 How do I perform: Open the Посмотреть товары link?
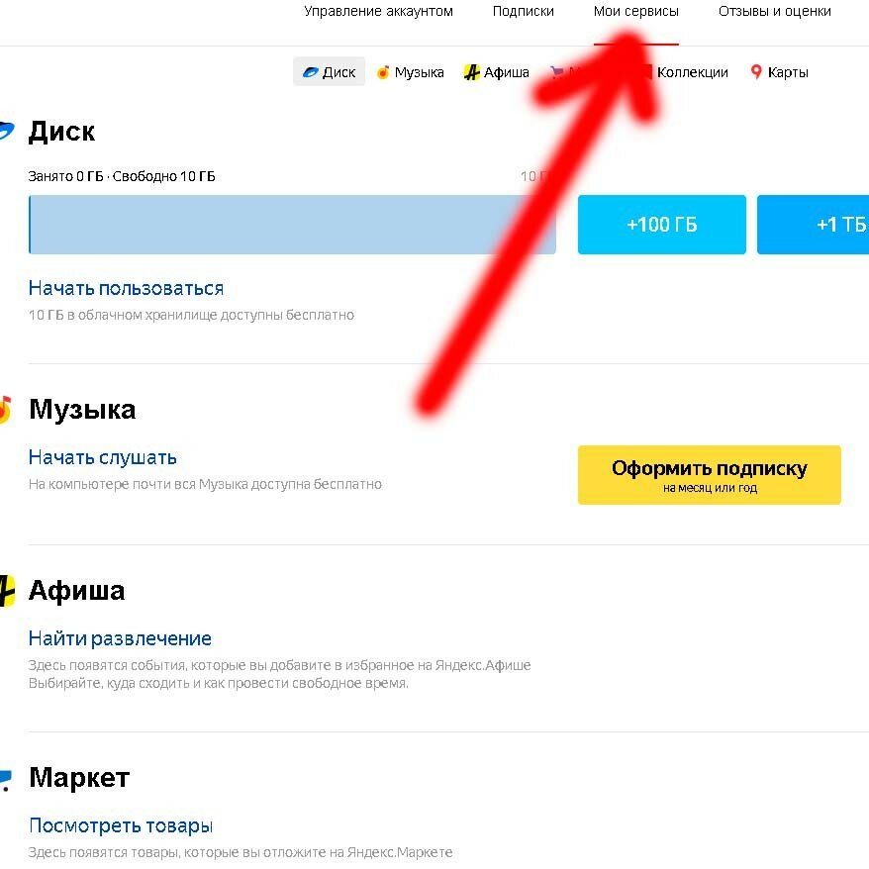121,825
